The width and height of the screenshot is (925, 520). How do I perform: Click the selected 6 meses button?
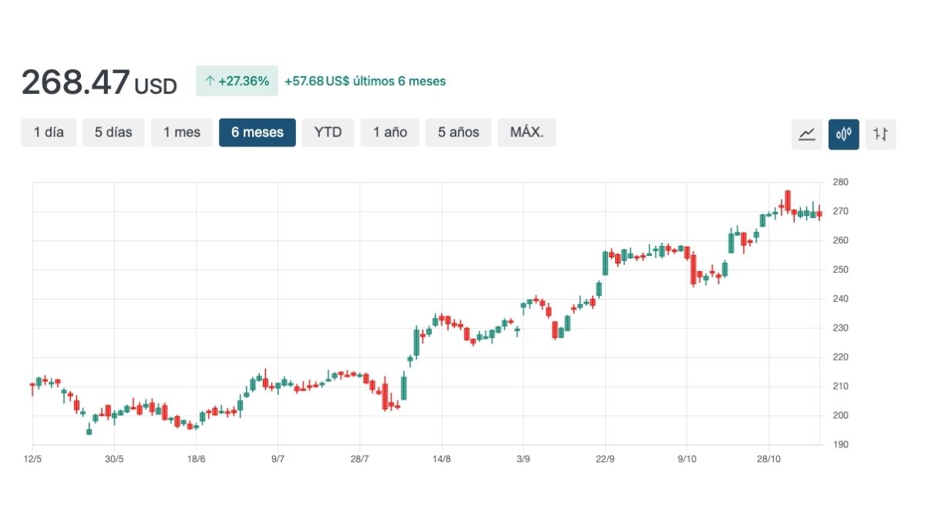pyautogui.click(x=257, y=133)
